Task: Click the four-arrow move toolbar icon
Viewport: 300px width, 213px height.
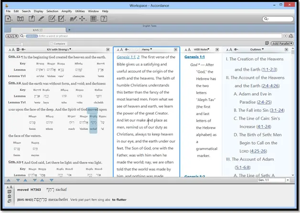Action: (x=82, y=19)
